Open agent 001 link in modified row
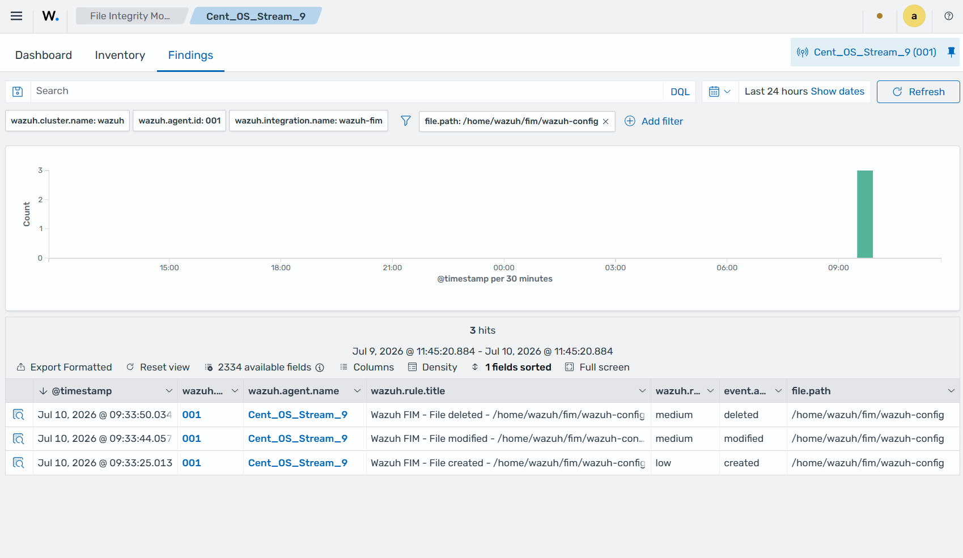 click(x=192, y=438)
